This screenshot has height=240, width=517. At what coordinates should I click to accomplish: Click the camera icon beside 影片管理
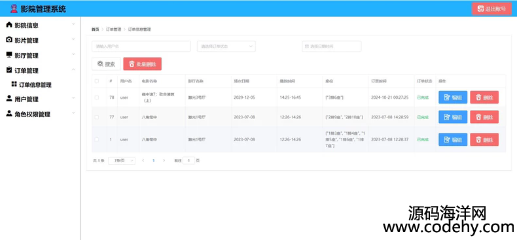pos(9,40)
